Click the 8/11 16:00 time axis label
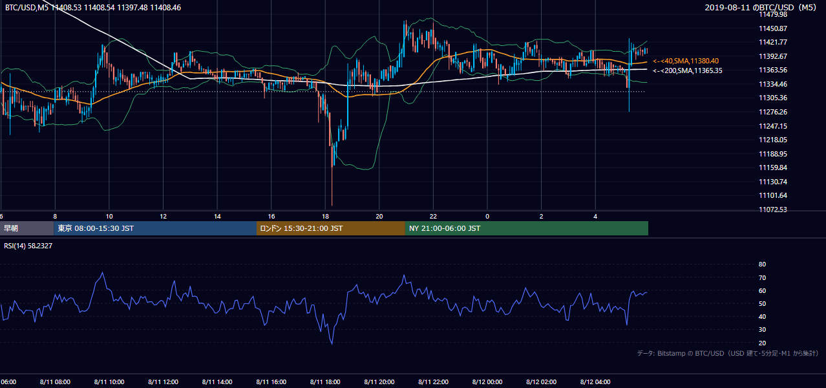Screen dimensions: 826x388 [271, 382]
